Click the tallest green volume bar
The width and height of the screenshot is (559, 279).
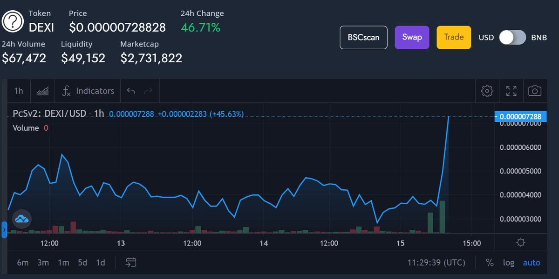[442, 217]
